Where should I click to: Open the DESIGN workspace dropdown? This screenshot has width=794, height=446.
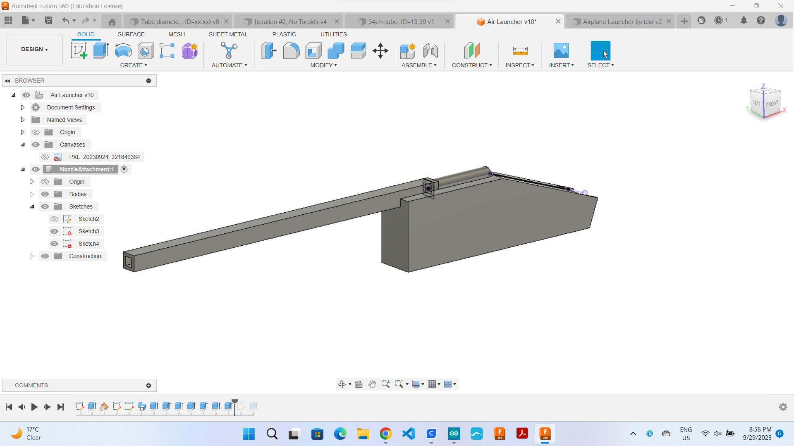coord(34,49)
